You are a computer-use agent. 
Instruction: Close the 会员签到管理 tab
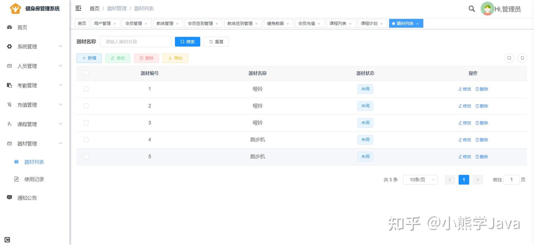217,24
